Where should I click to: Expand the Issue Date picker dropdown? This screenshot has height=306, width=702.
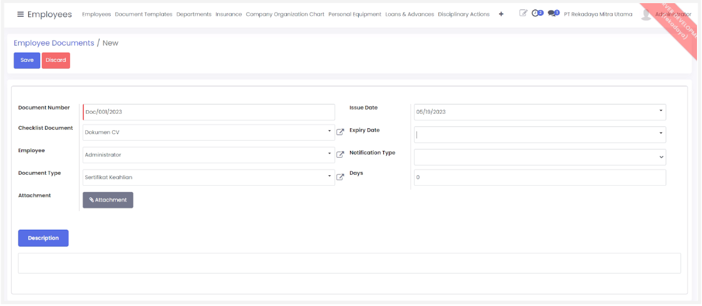pyautogui.click(x=661, y=111)
